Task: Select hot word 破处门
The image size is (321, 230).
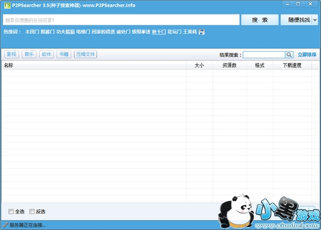Action: pyautogui.click(x=123, y=32)
